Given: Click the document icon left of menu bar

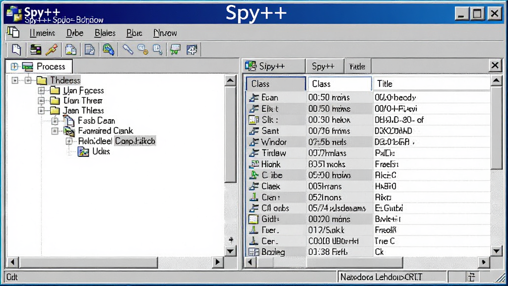Looking at the screenshot, I should [13, 32].
